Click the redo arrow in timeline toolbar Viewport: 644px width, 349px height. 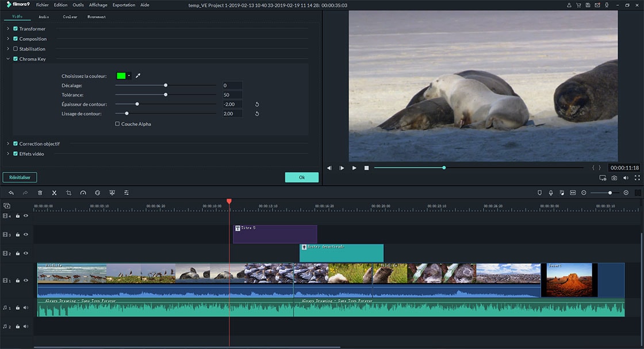[25, 193]
